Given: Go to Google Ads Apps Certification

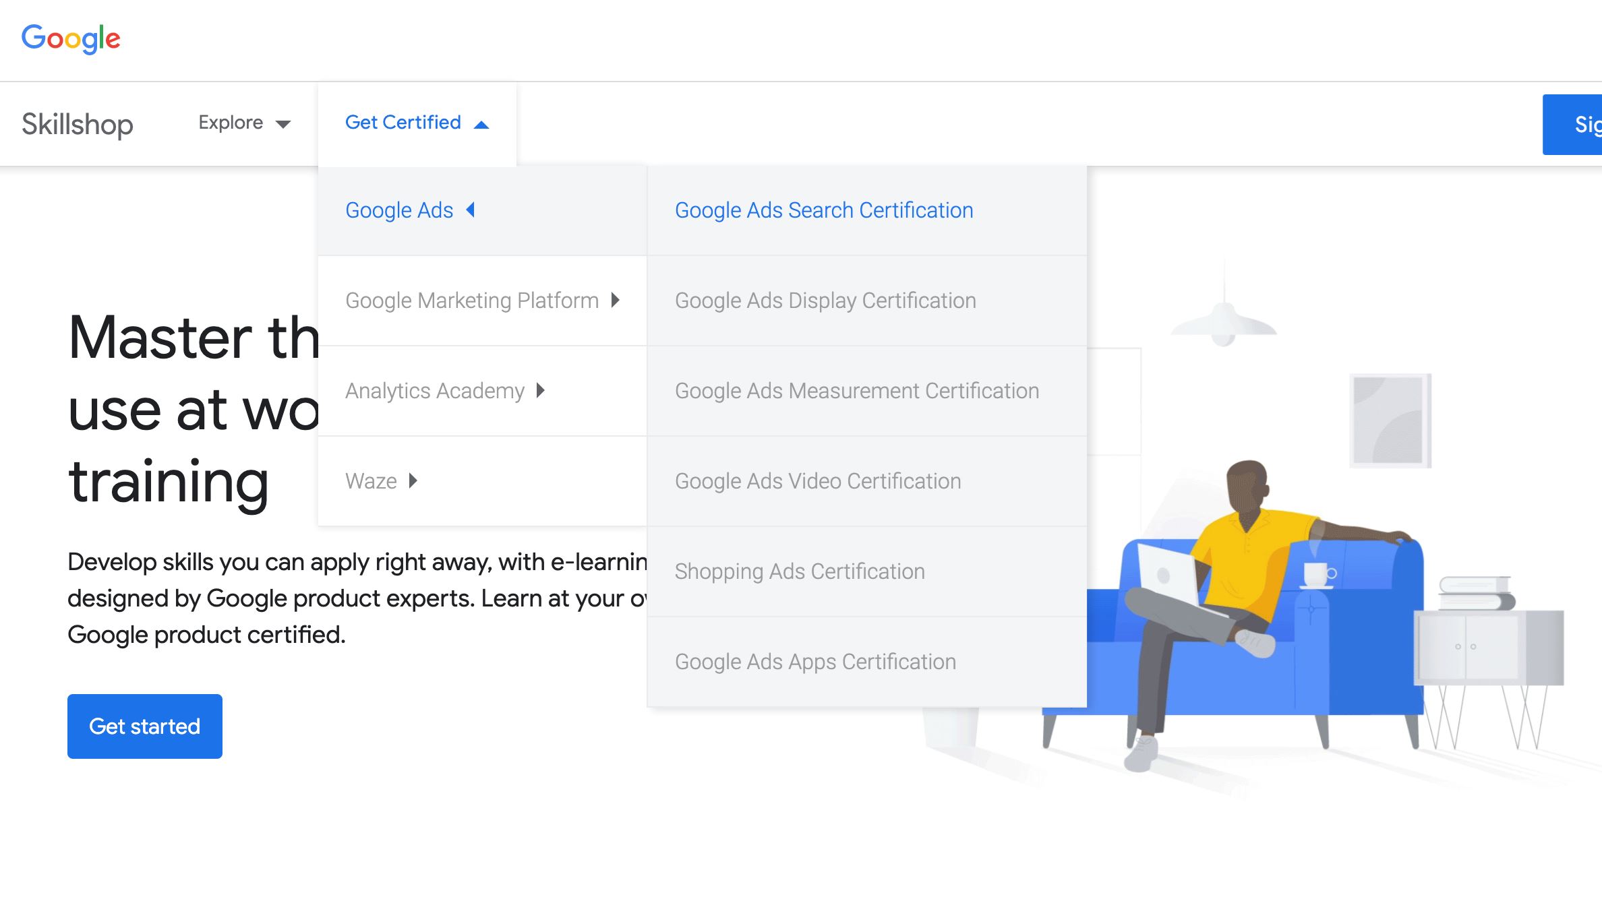Looking at the screenshot, I should pyautogui.click(x=815, y=662).
